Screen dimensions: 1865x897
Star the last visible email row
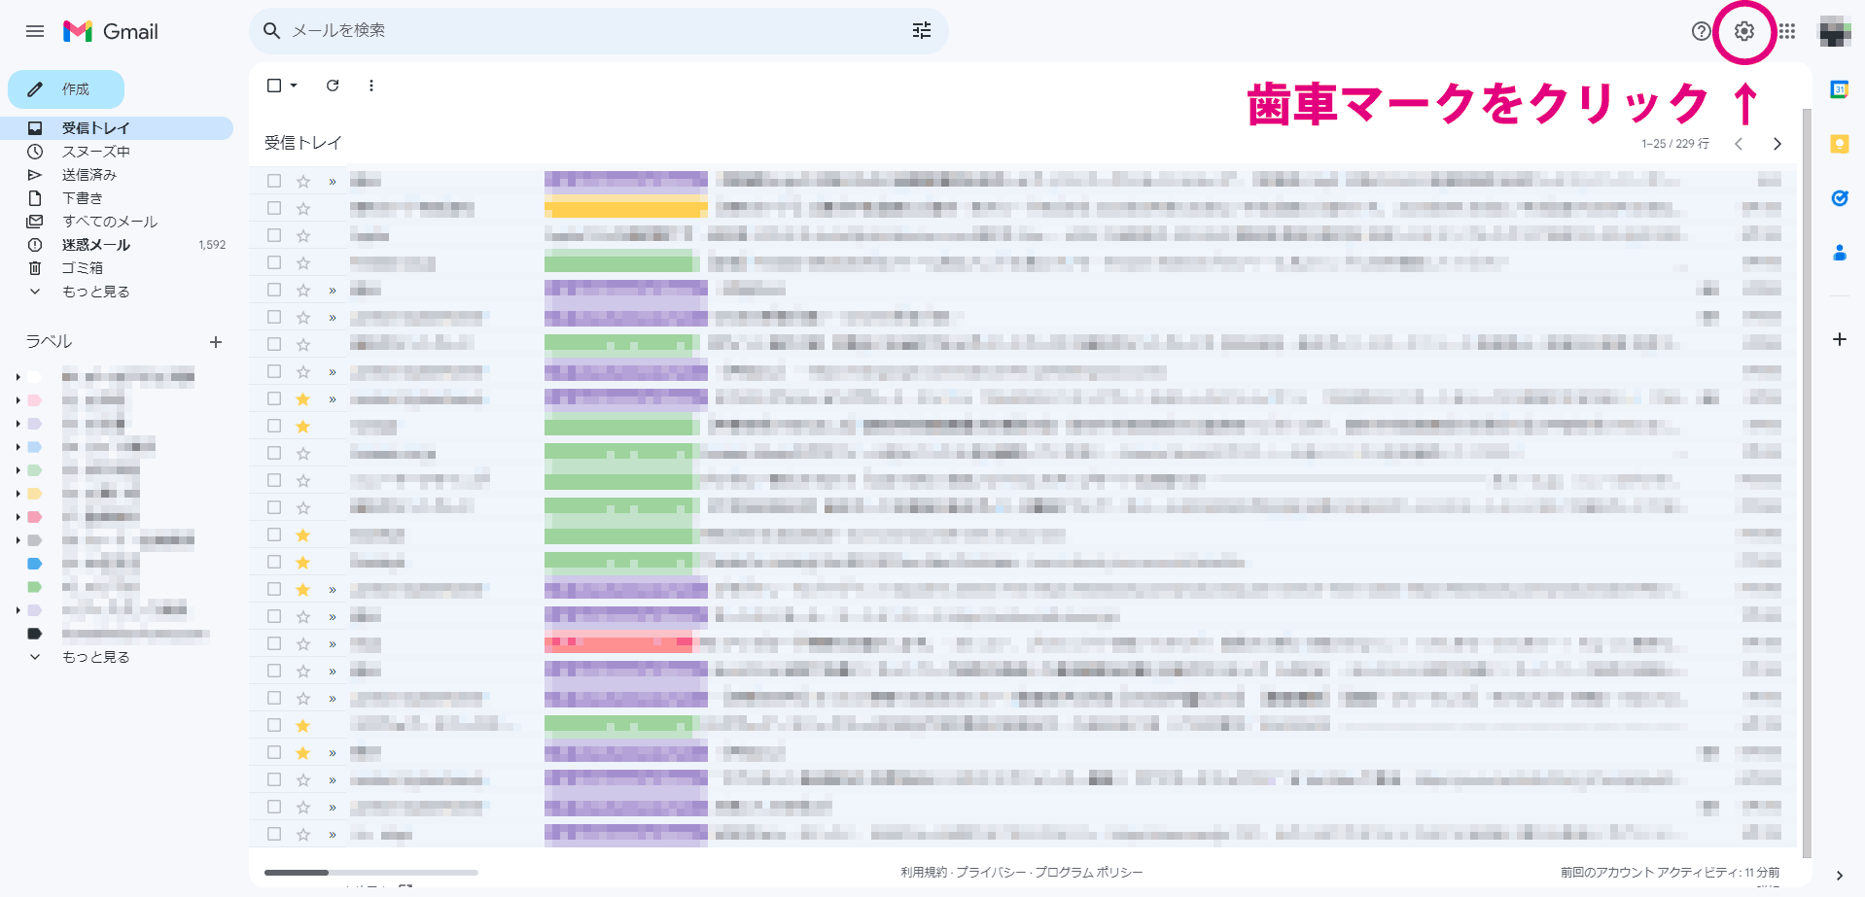(303, 834)
